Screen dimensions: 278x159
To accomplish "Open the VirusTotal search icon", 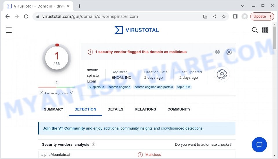I will click(255, 30).
